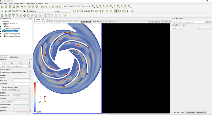
Task: Jump to the last frame
Action: tap(57, 7)
